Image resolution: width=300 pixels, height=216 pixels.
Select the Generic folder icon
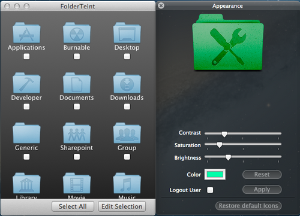click(26, 133)
